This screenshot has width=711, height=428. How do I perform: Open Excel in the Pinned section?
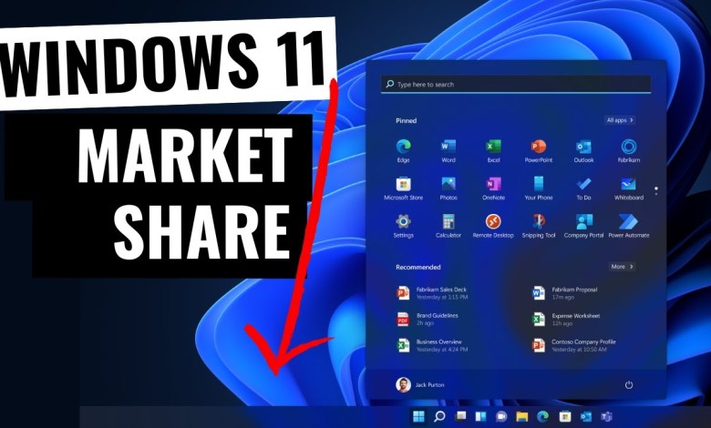coord(493,151)
